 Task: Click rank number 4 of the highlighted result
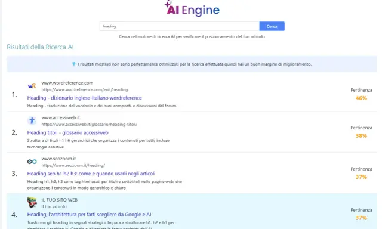14,215
